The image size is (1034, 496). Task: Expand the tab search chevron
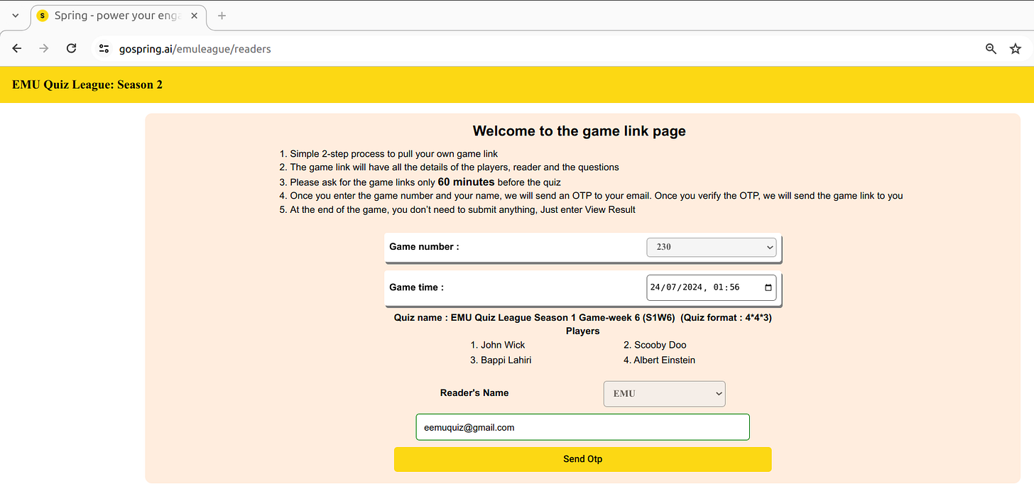tap(16, 16)
